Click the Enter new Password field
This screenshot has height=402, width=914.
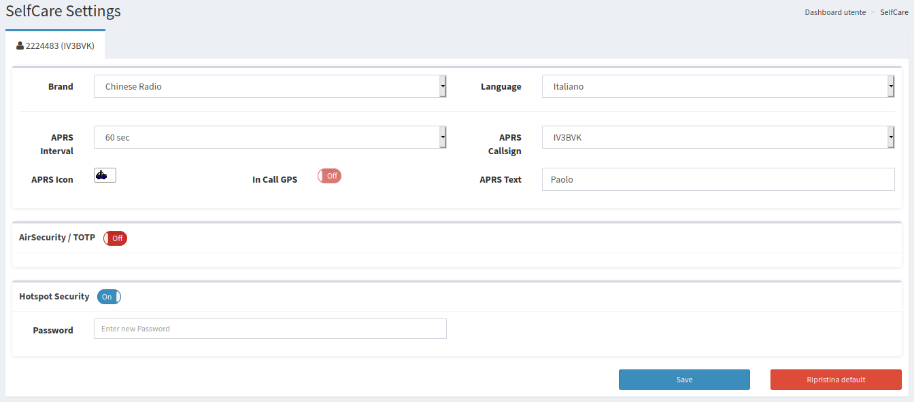pyautogui.click(x=270, y=329)
